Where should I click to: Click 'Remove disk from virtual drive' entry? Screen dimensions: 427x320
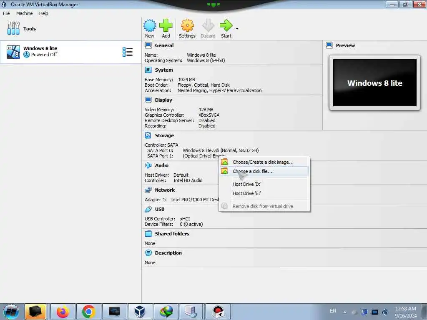[x=264, y=206]
